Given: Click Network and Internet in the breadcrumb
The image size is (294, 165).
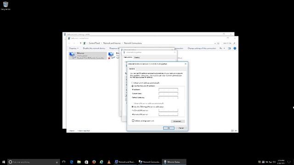Looking at the screenshot, I should tap(112, 43).
